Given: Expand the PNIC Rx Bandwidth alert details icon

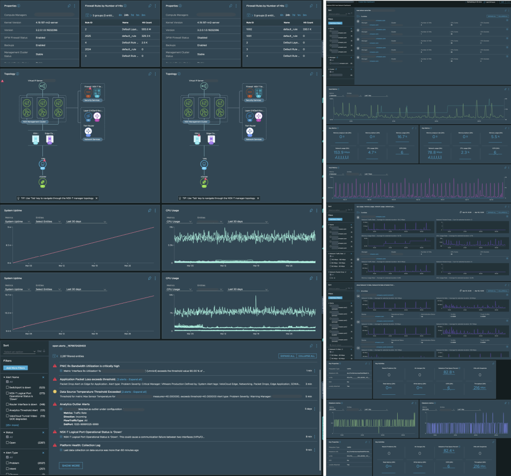Looking at the screenshot, I should pos(61,371).
